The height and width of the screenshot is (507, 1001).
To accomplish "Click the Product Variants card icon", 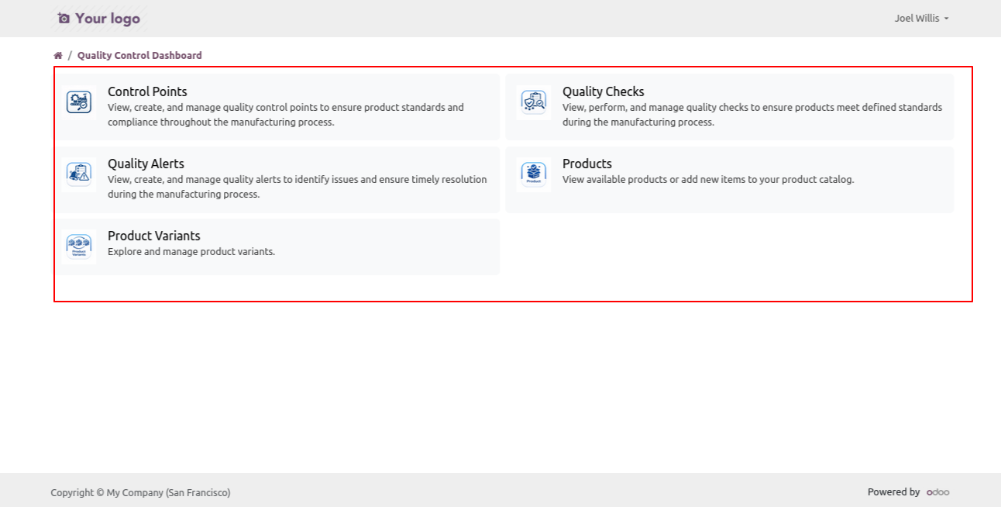I will [x=79, y=247].
